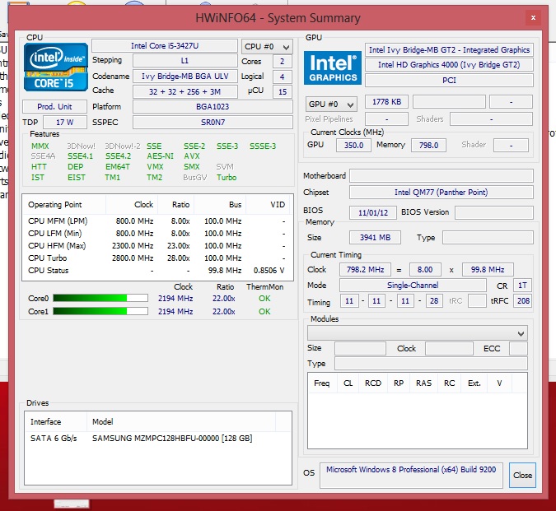The image size is (556, 511).
Task: Click the memory Size 3941 MB field
Action: click(x=375, y=238)
